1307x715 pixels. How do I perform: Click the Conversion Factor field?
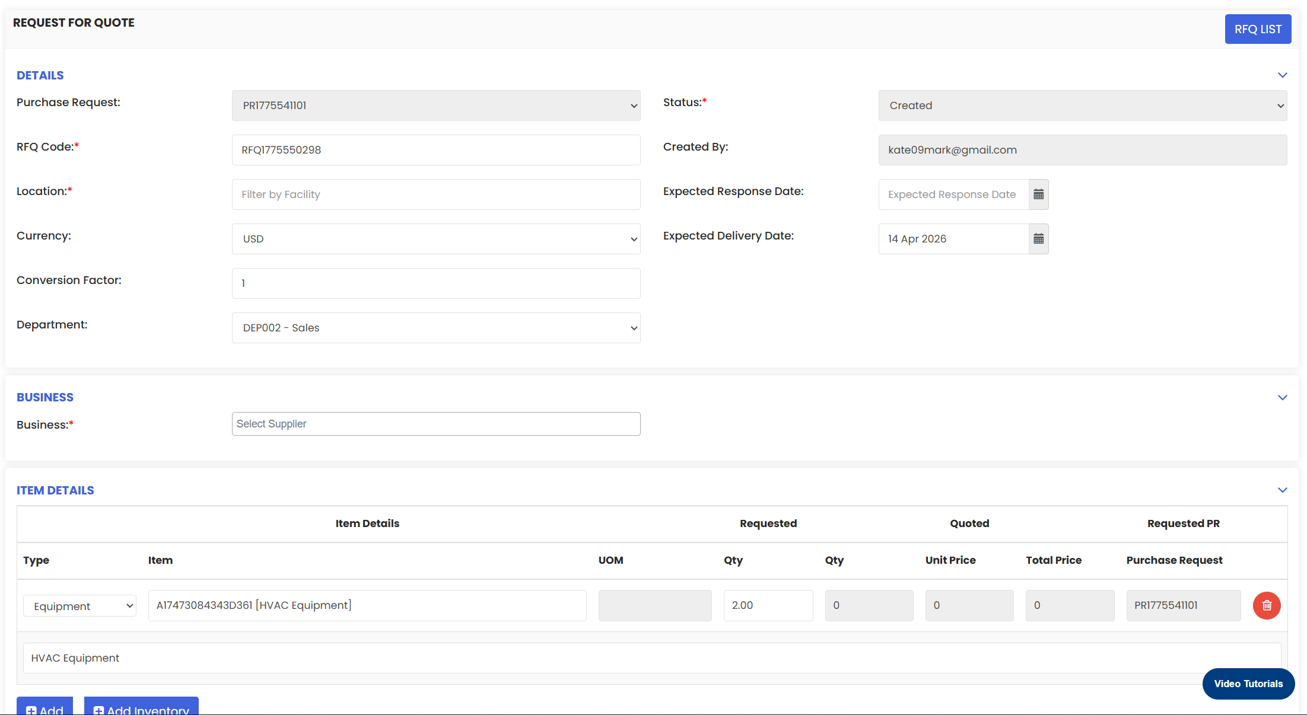coord(435,283)
